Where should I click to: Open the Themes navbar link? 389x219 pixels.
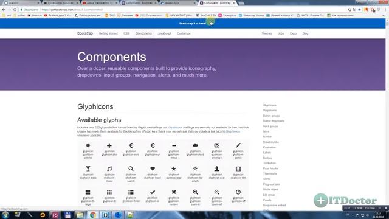click(x=267, y=33)
